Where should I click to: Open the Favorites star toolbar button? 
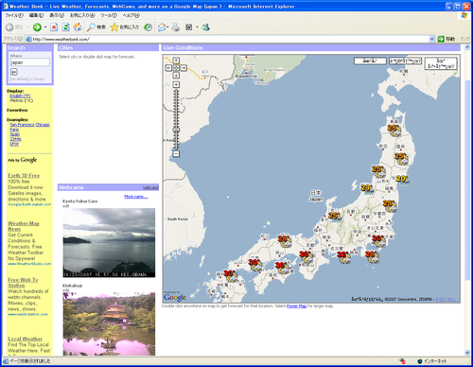tap(124, 27)
